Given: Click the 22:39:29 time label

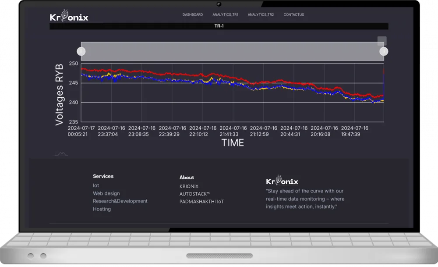Looking at the screenshot, I should [169, 134].
